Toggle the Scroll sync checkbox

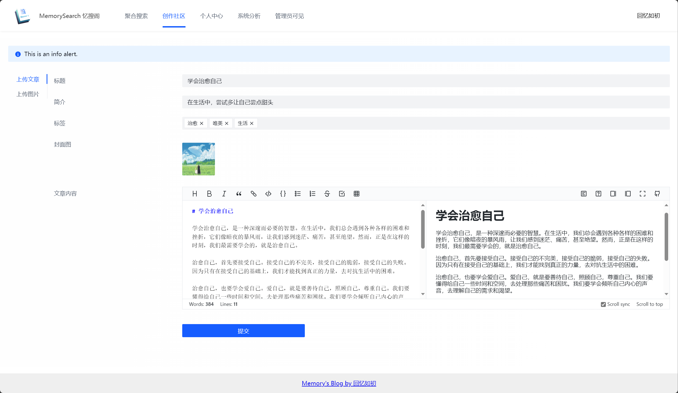[x=603, y=304]
